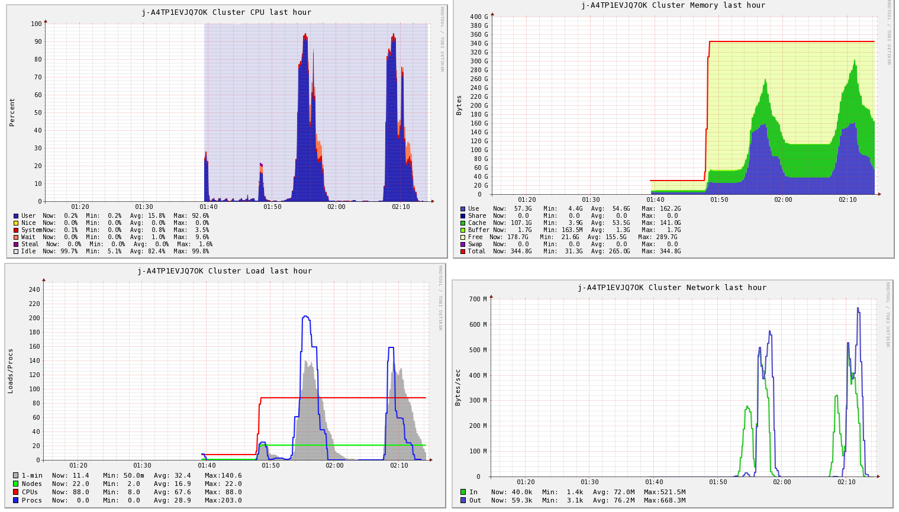This screenshot has height=512, width=899.
Task: Click the 240 y-axis label on Load graph
Action: point(34,289)
